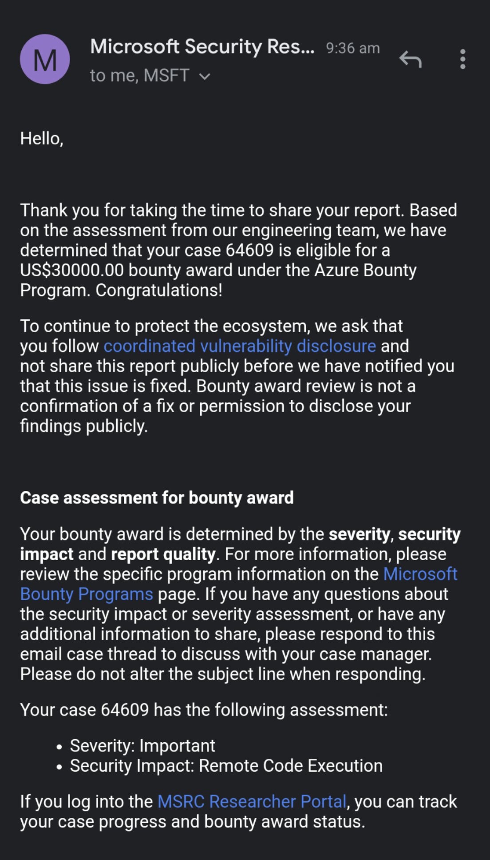Tap the "Severity: Important" bullet item
Image resolution: width=490 pixels, height=860 pixels.
coord(142,745)
